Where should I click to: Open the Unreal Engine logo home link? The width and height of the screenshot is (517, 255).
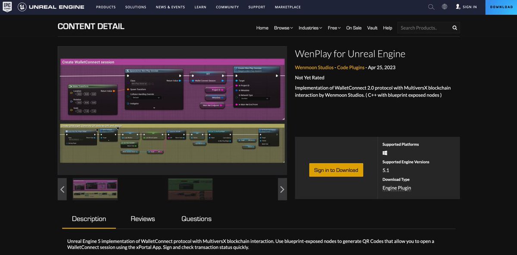(51, 7)
